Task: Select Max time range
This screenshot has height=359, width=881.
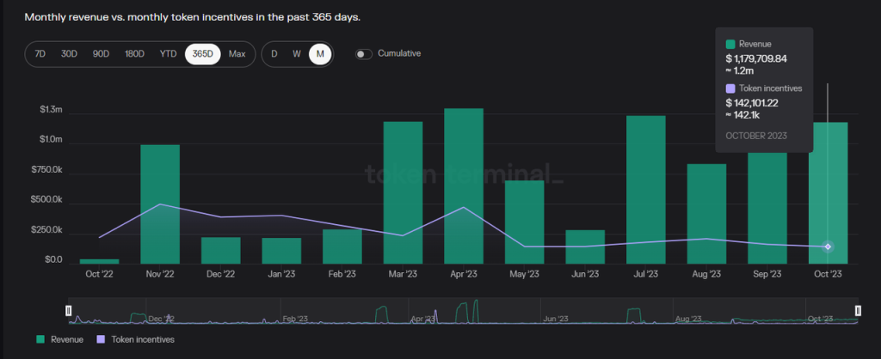Action: (x=237, y=53)
